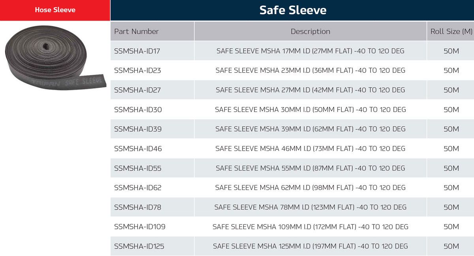Click part number SSMSHA-ID39

(138, 129)
